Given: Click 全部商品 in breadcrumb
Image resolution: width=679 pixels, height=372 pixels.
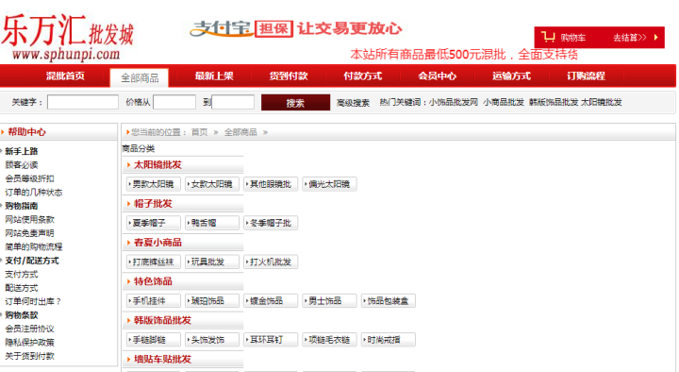Looking at the screenshot, I should [x=240, y=132].
